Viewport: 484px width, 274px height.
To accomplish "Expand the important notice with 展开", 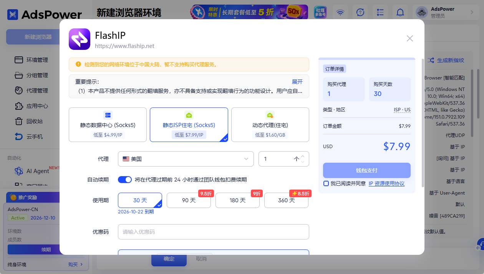I will (297, 82).
